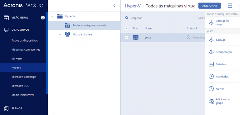Viewport: 240px width, 115px height.
Task: Click the Hyper-V folder icon in tree
Action: click(x=60, y=16)
